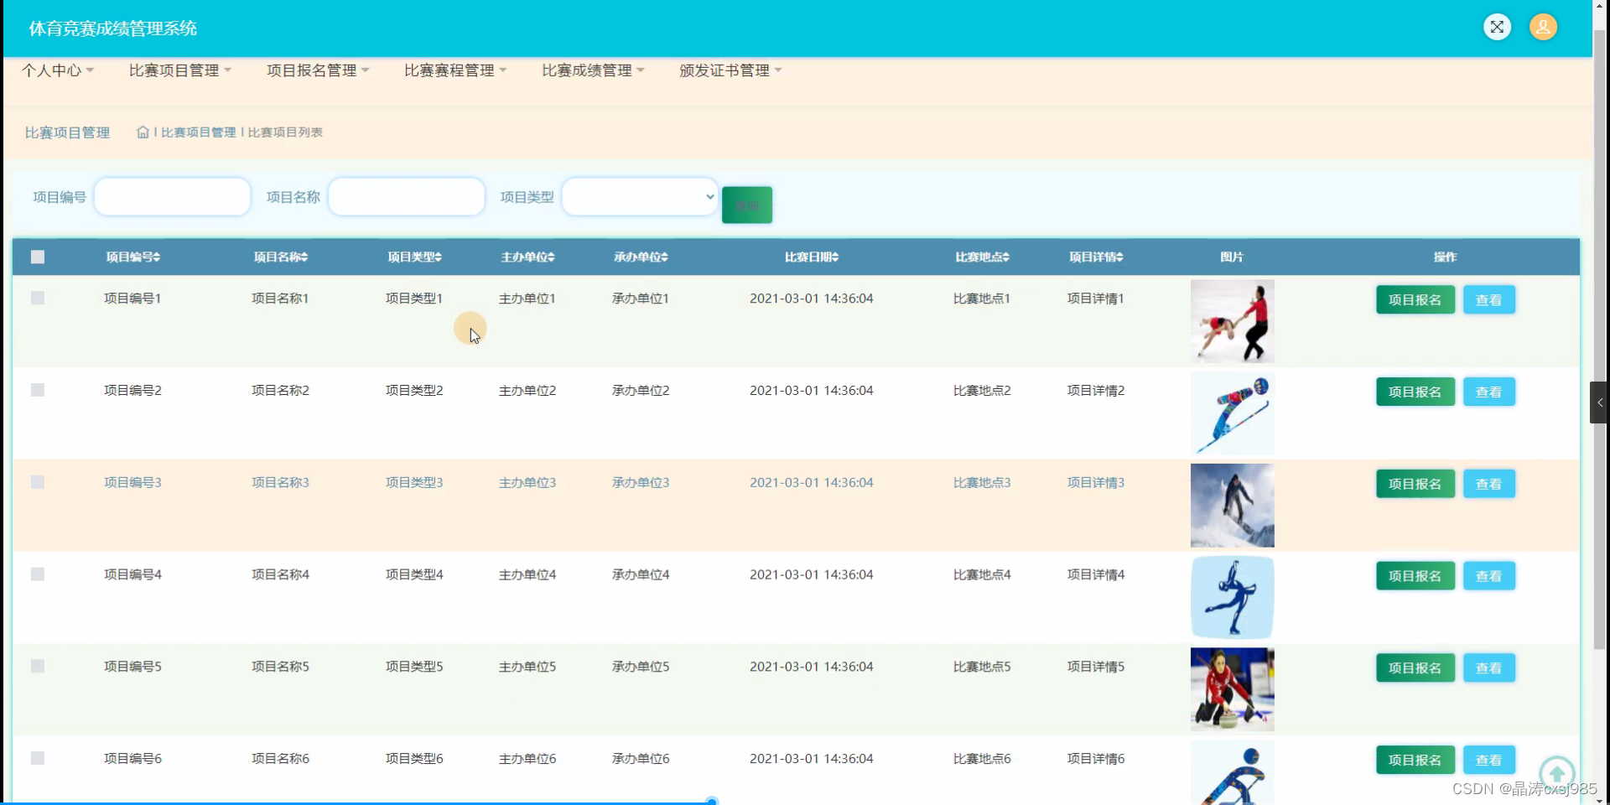This screenshot has height=805, width=1610.
Task: Check the row checkbox for 项目编号6
Action: coord(38,758)
